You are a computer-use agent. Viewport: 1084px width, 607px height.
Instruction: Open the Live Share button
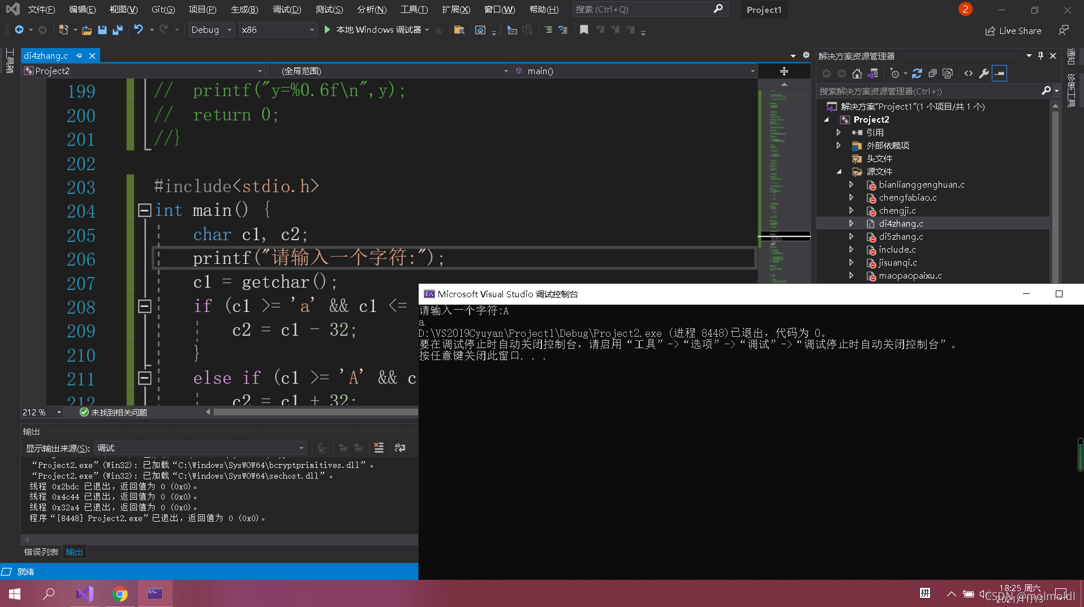tap(1013, 31)
